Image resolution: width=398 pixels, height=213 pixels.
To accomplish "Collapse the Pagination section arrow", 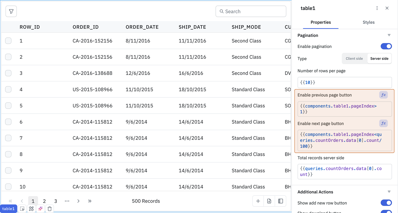I will (389, 35).
